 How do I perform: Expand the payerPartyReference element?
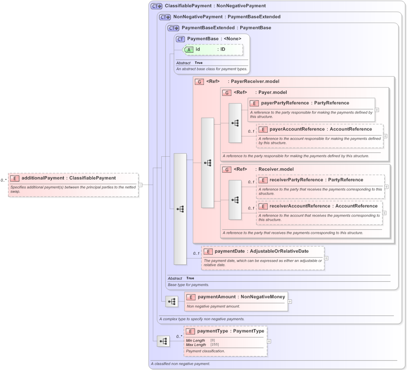[377, 110]
